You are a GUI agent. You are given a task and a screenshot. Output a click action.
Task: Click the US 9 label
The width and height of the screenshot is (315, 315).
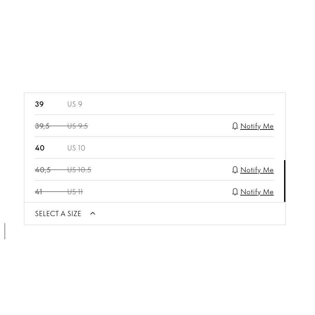point(75,104)
